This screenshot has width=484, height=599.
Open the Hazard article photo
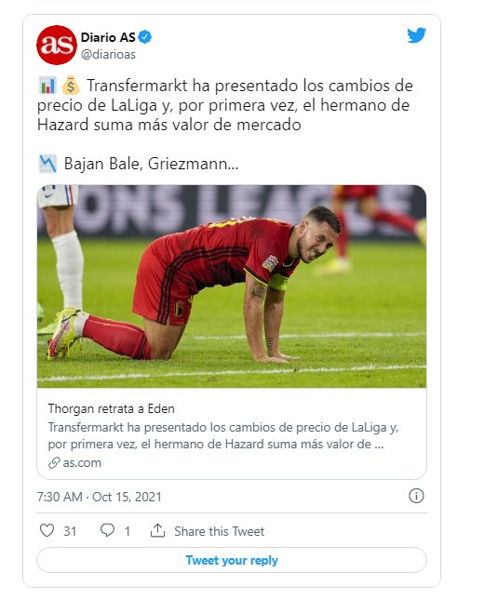coord(232,286)
